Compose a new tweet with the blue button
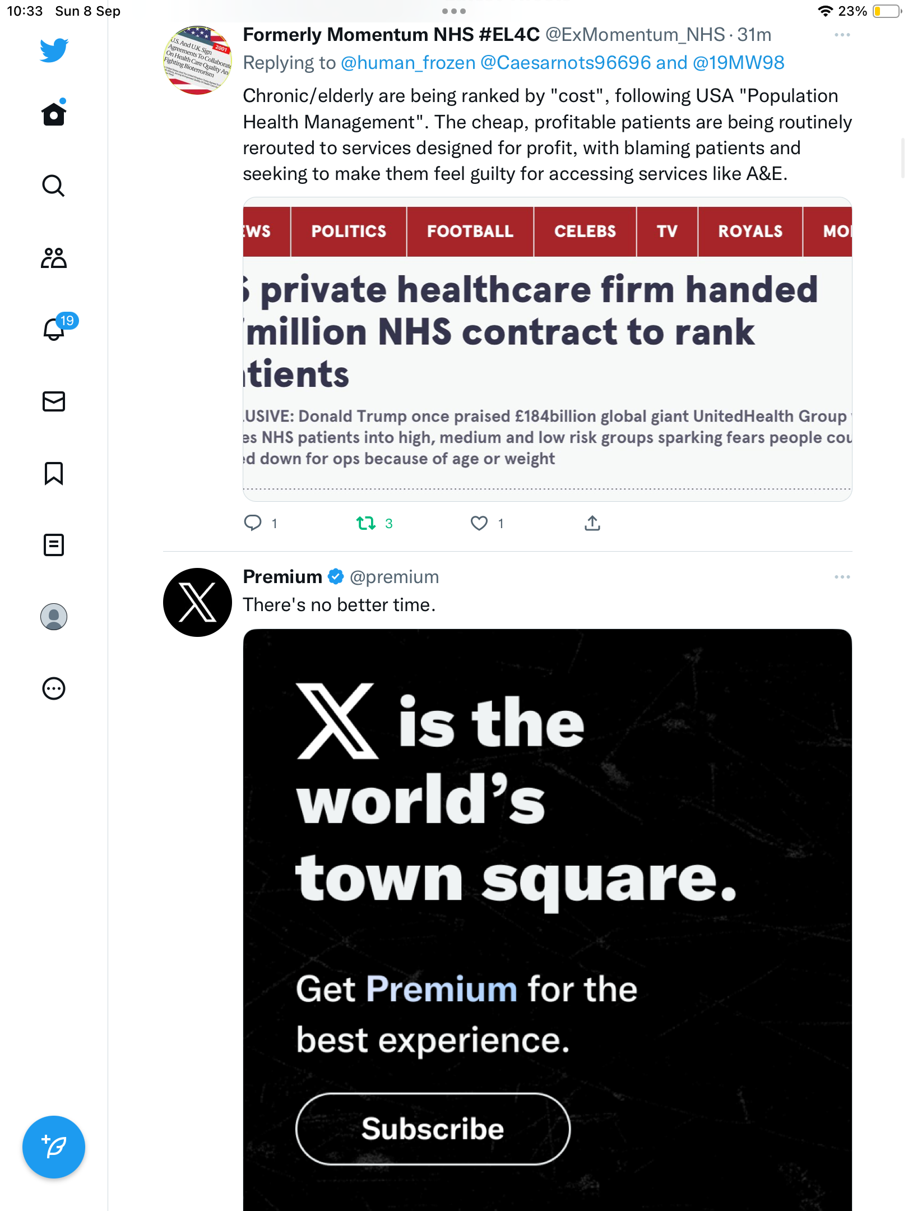This screenshot has height=1211, width=908. [x=54, y=1147]
